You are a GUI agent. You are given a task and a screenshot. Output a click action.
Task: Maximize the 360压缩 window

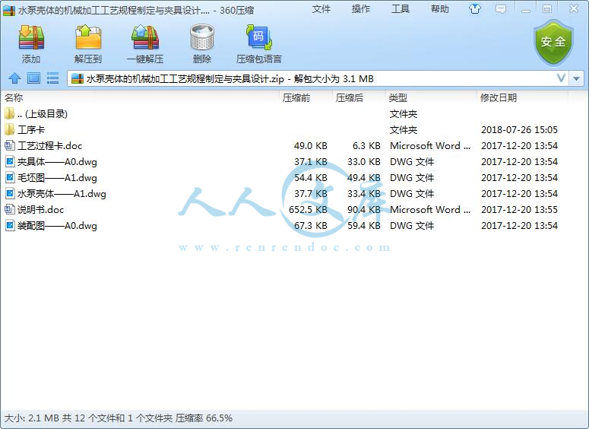(x=547, y=9)
